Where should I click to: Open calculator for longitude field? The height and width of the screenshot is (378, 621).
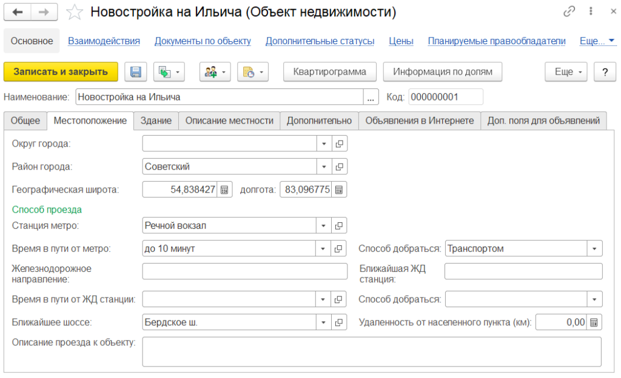coord(339,190)
